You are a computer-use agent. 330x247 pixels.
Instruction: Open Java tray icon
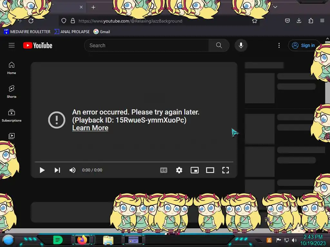coord(269,240)
